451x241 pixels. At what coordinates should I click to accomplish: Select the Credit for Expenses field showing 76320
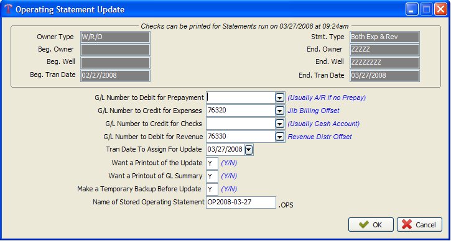point(241,111)
